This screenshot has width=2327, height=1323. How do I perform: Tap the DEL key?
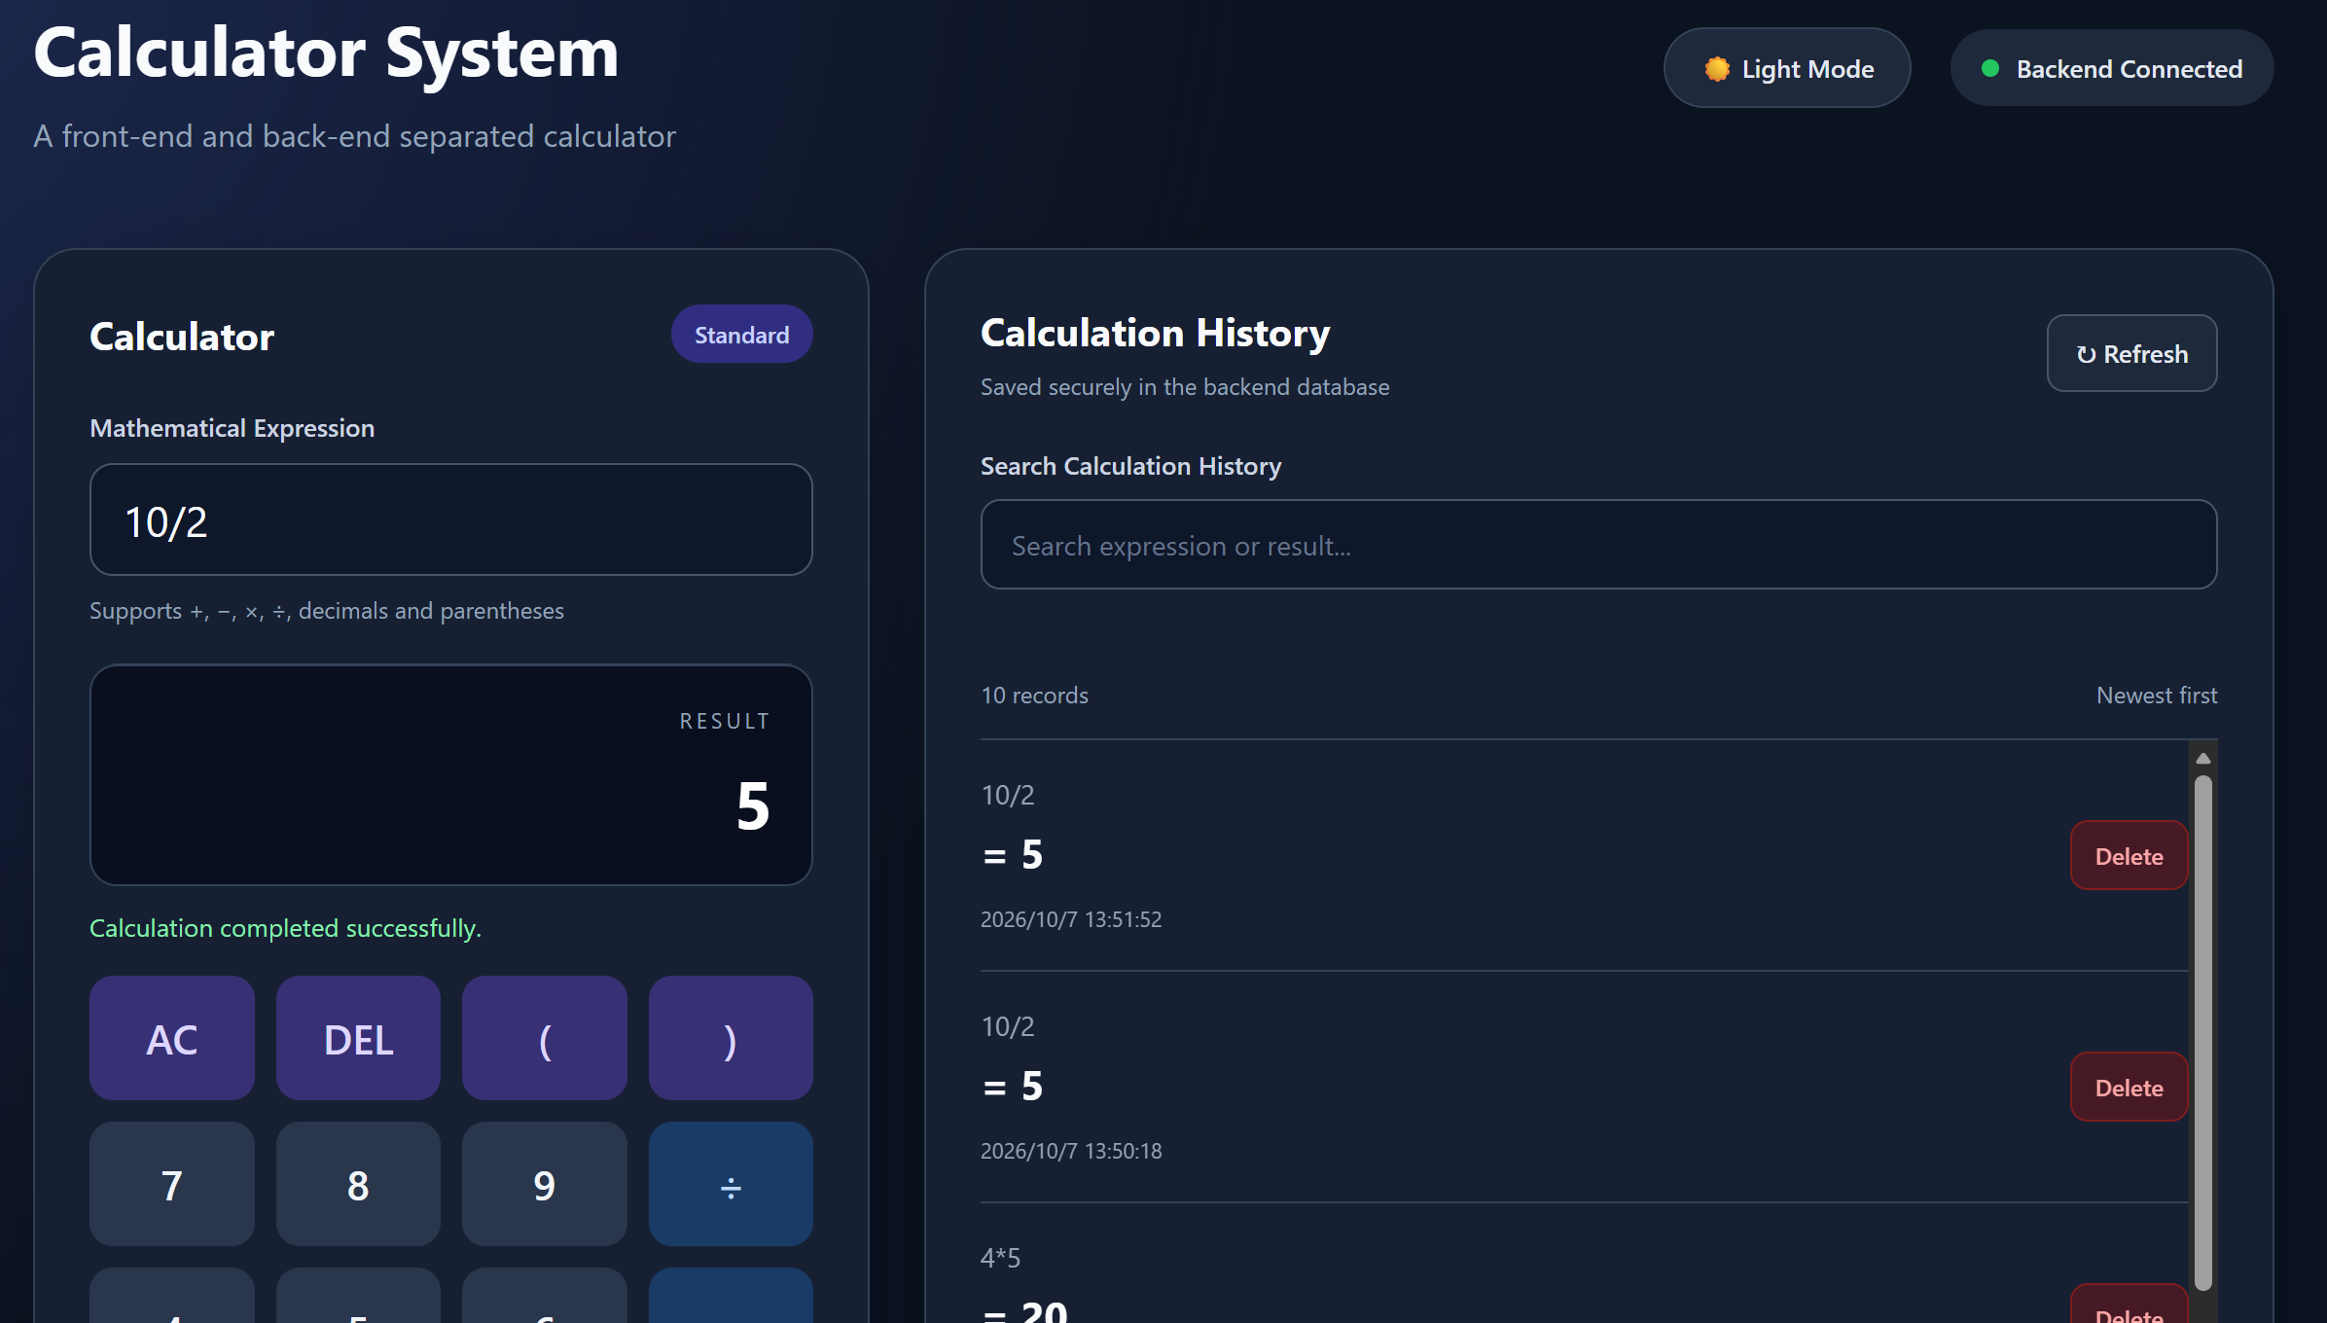tap(358, 1038)
